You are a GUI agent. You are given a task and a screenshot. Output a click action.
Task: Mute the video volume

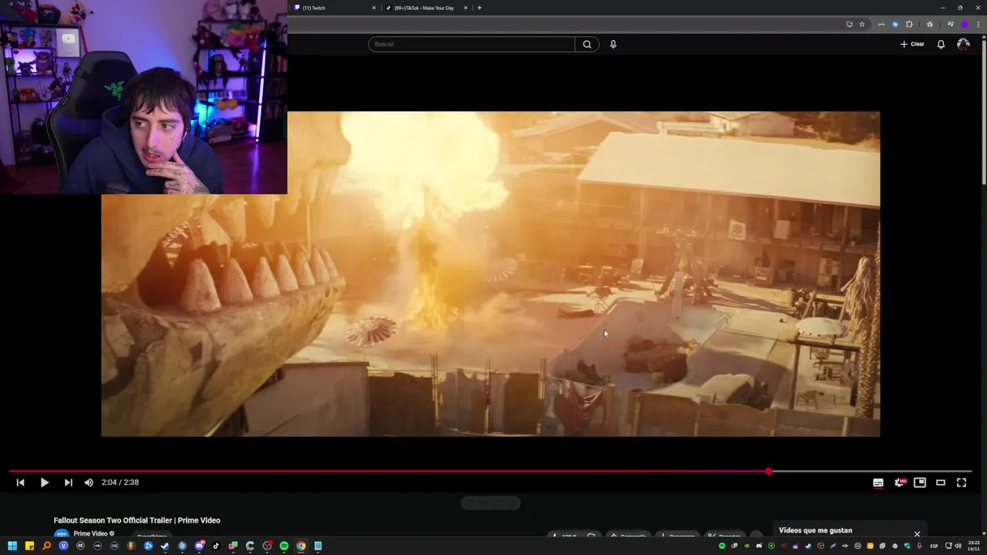(x=89, y=483)
